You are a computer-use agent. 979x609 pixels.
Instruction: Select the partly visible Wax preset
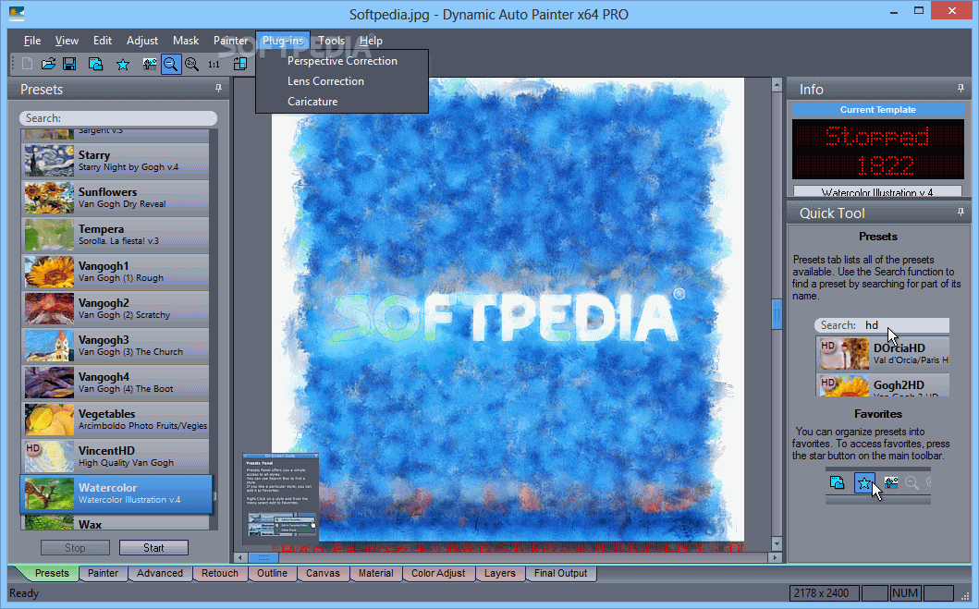point(115,523)
